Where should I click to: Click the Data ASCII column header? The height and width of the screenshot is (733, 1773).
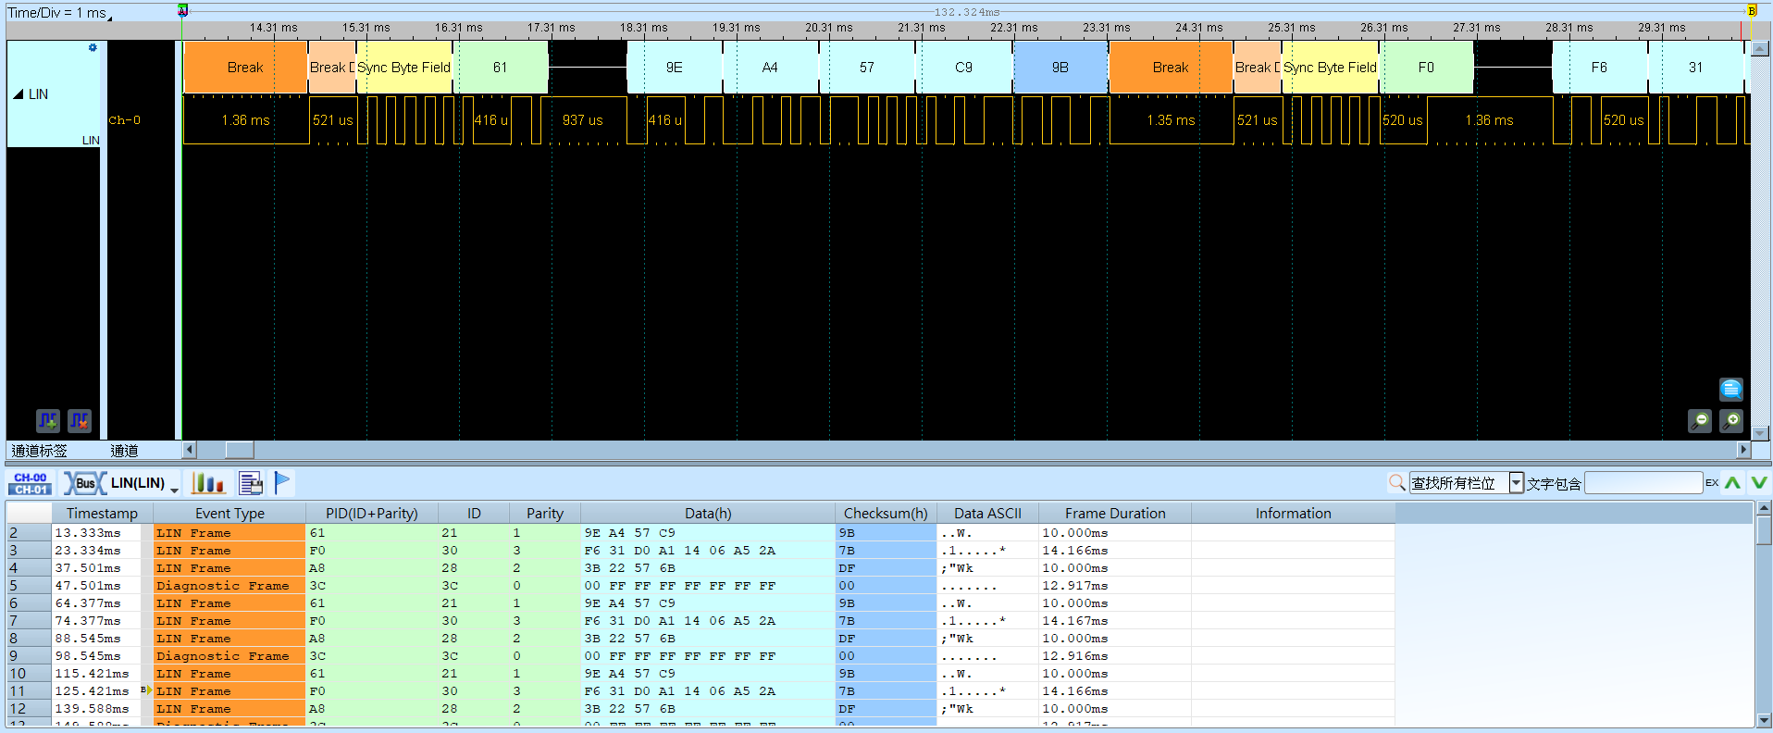click(x=987, y=513)
